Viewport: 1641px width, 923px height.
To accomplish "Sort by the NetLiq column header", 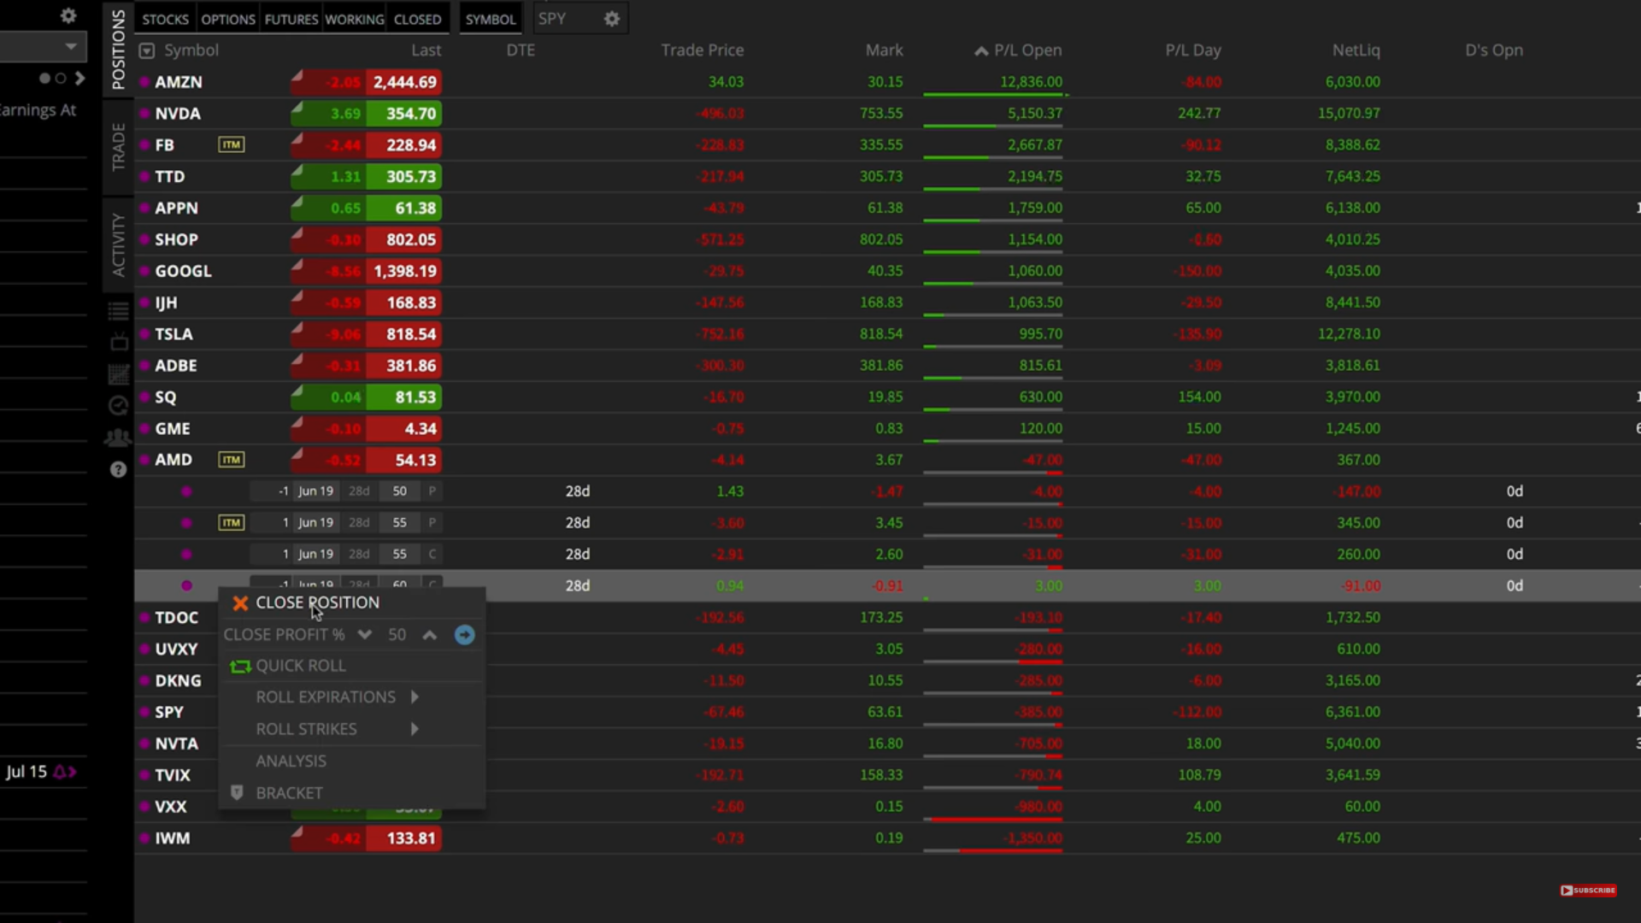I will click(x=1356, y=51).
